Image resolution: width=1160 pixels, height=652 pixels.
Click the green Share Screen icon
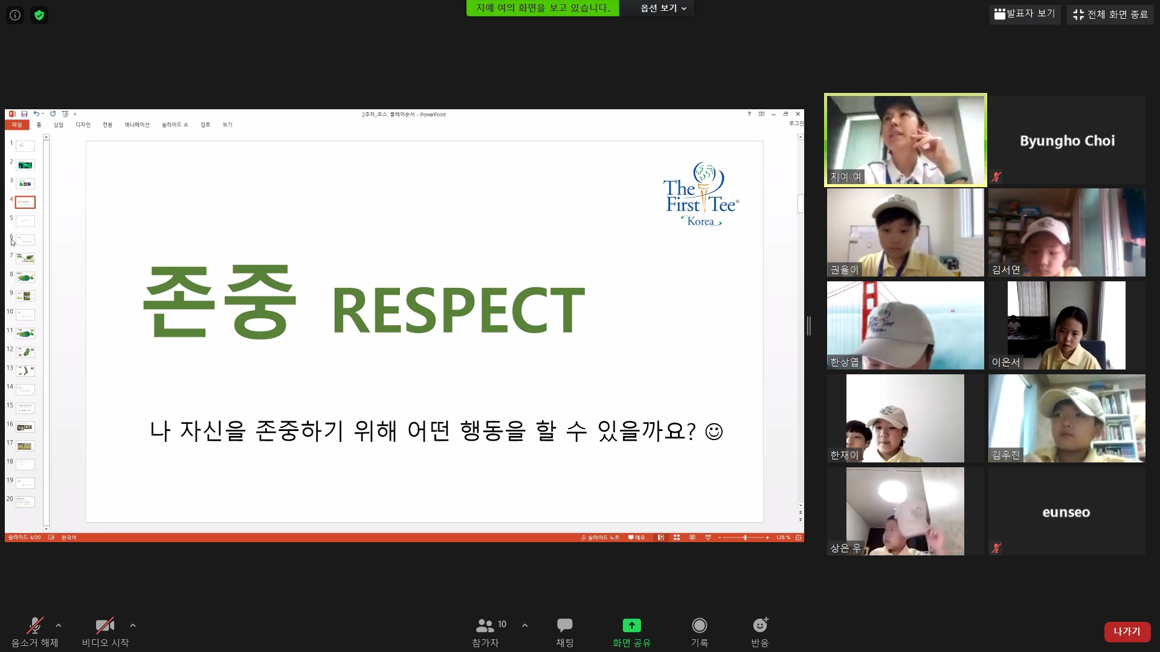pos(631,625)
